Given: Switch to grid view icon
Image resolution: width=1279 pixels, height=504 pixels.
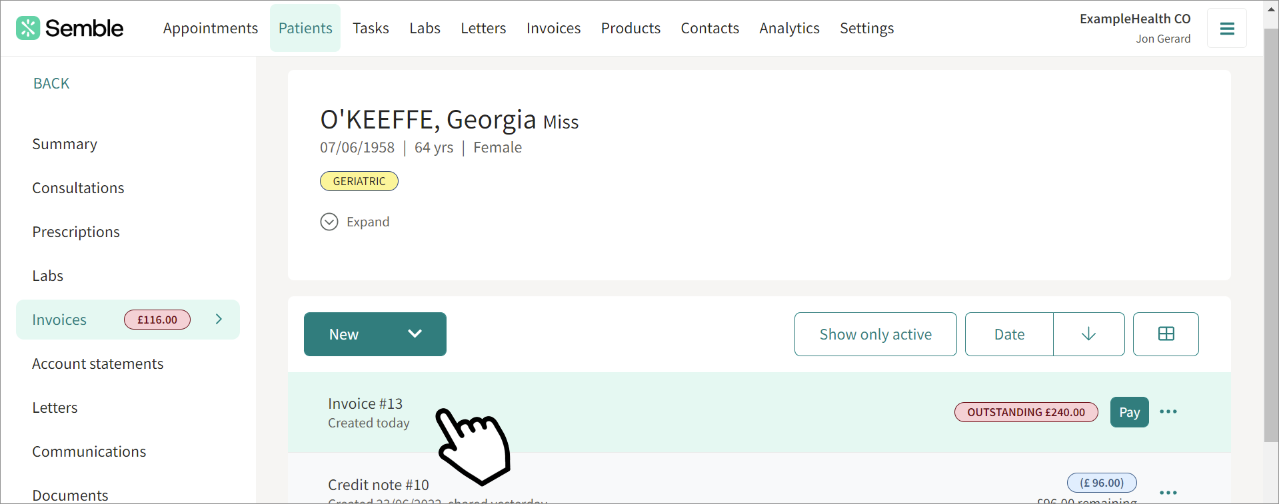Looking at the screenshot, I should [1166, 334].
